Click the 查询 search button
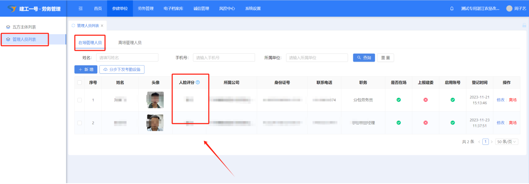529x184 pixels. pos(364,58)
